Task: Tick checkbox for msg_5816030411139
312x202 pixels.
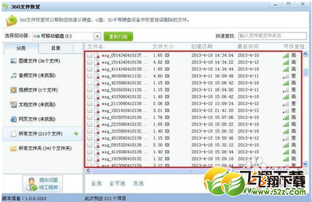Action: click(90, 90)
